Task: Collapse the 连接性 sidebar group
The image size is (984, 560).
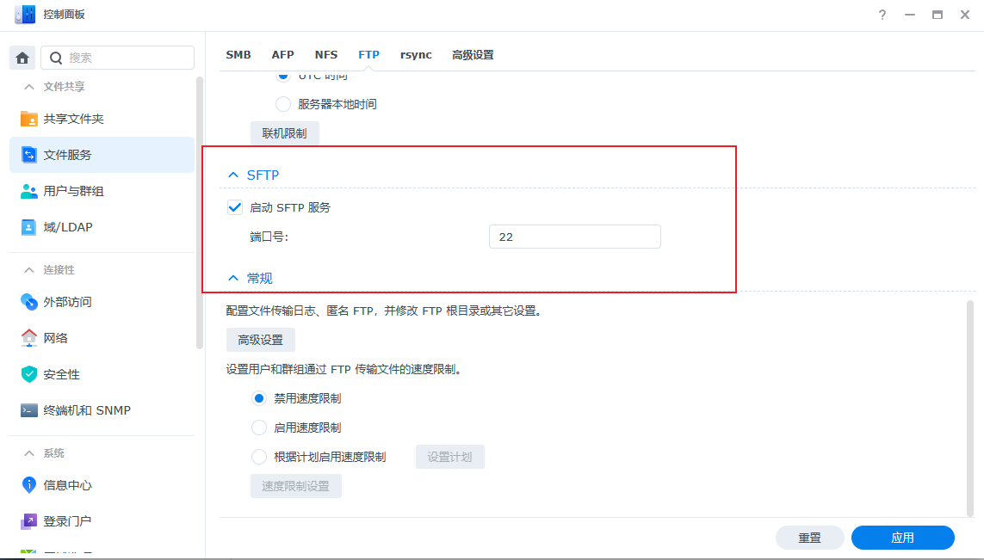Action: pos(29,269)
